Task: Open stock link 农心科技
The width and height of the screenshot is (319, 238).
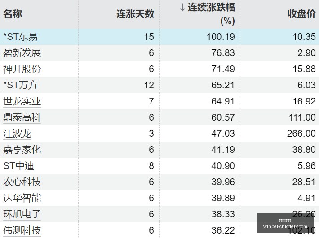Action: pyautogui.click(x=22, y=182)
